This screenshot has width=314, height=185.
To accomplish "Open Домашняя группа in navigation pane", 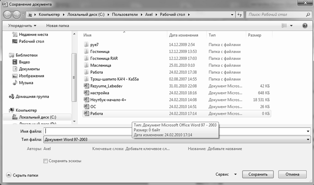I will [32, 97].
